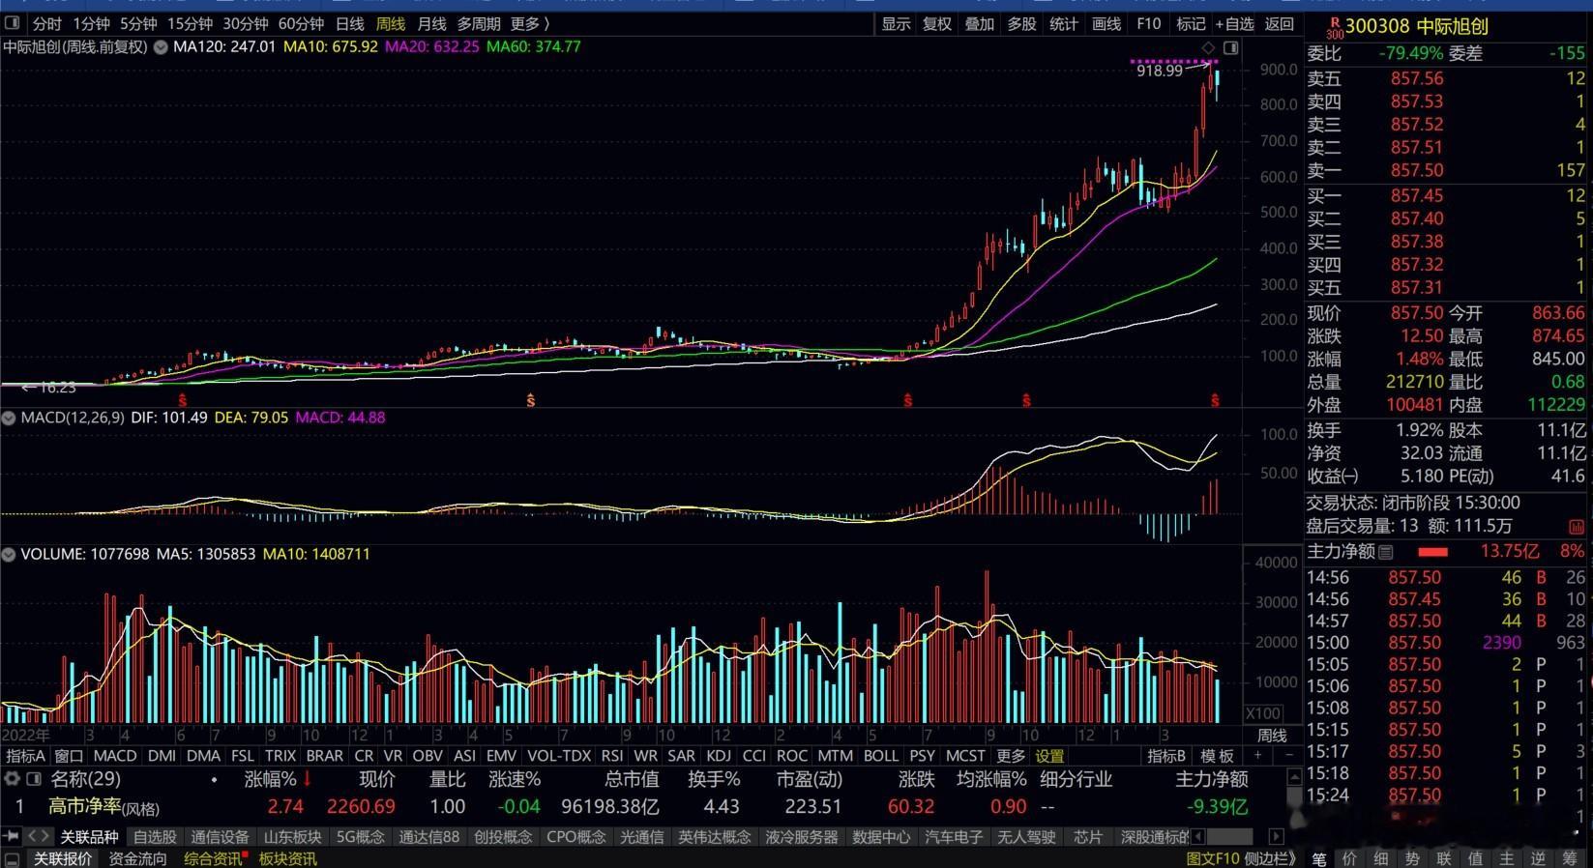
Task: Open indicator 设置 in the indicator bar
Action: [1049, 756]
